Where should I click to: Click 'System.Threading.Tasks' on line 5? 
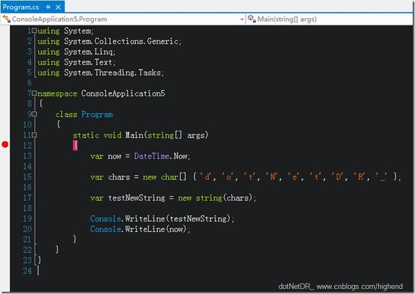pyautogui.click(x=112, y=73)
